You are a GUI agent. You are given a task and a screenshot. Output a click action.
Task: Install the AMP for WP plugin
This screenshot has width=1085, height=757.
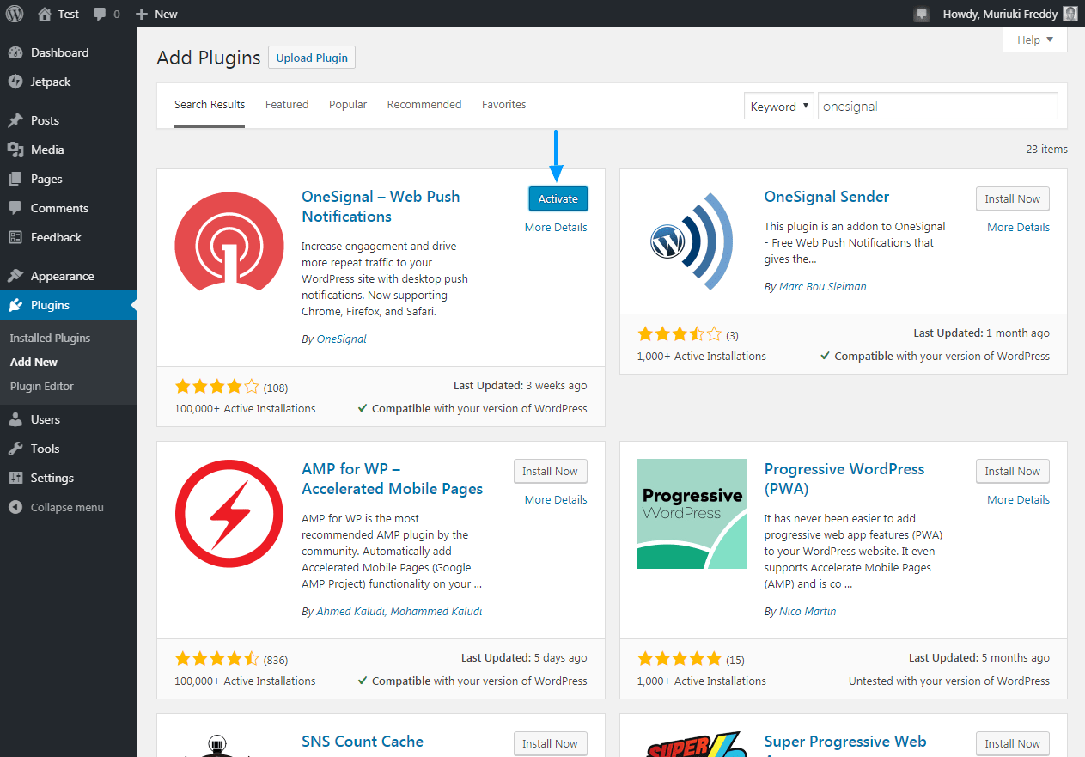pyautogui.click(x=551, y=471)
